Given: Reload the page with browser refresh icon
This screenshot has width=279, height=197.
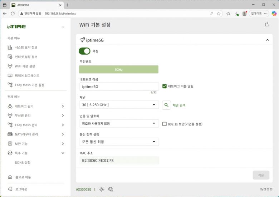Looking at the screenshot, I should pyautogui.click(x=13, y=14).
